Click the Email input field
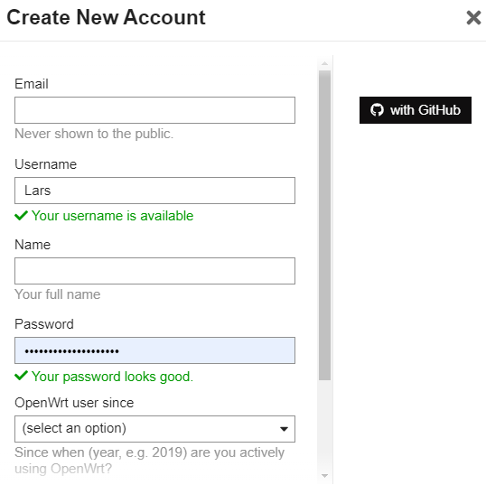The width and height of the screenshot is (486, 485). coord(154,110)
